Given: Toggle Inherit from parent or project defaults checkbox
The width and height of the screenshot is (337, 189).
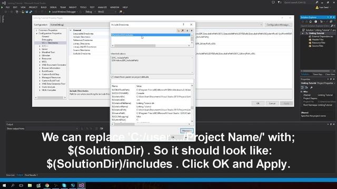Looking at the screenshot, I should click(x=112, y=77).
